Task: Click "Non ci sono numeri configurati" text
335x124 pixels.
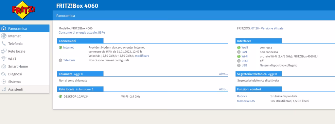Action: 109,60
